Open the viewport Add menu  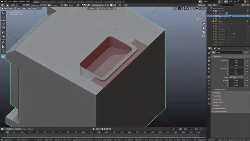click(x=29, y=8)
